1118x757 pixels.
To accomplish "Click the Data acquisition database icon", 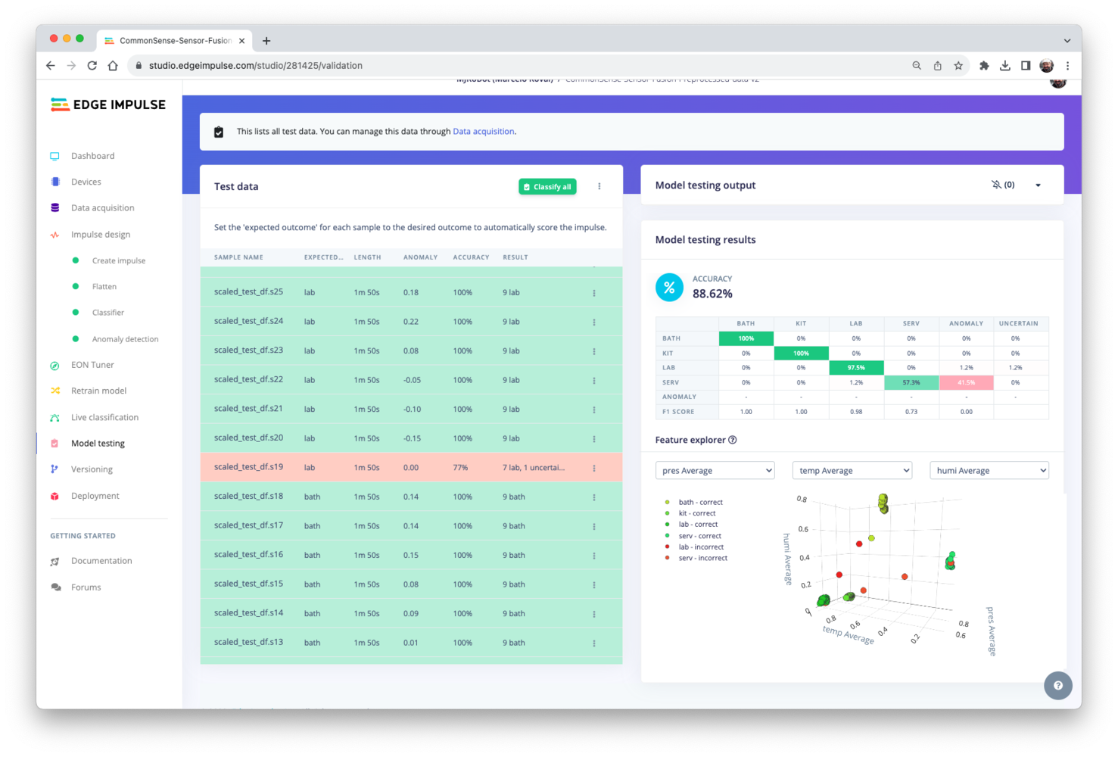I will pyautogui.click(x=54, y=207).
